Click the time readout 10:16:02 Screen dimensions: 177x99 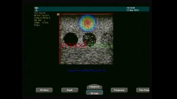click(x=131, y=8)
